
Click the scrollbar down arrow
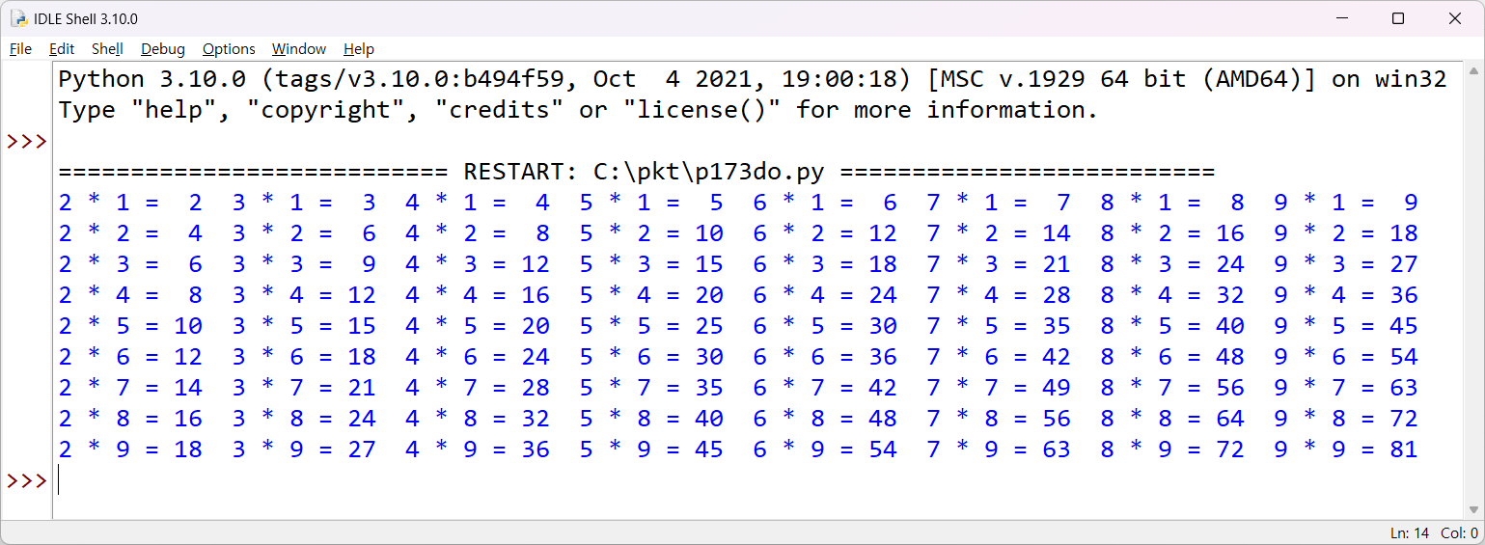pos(1473,511)
